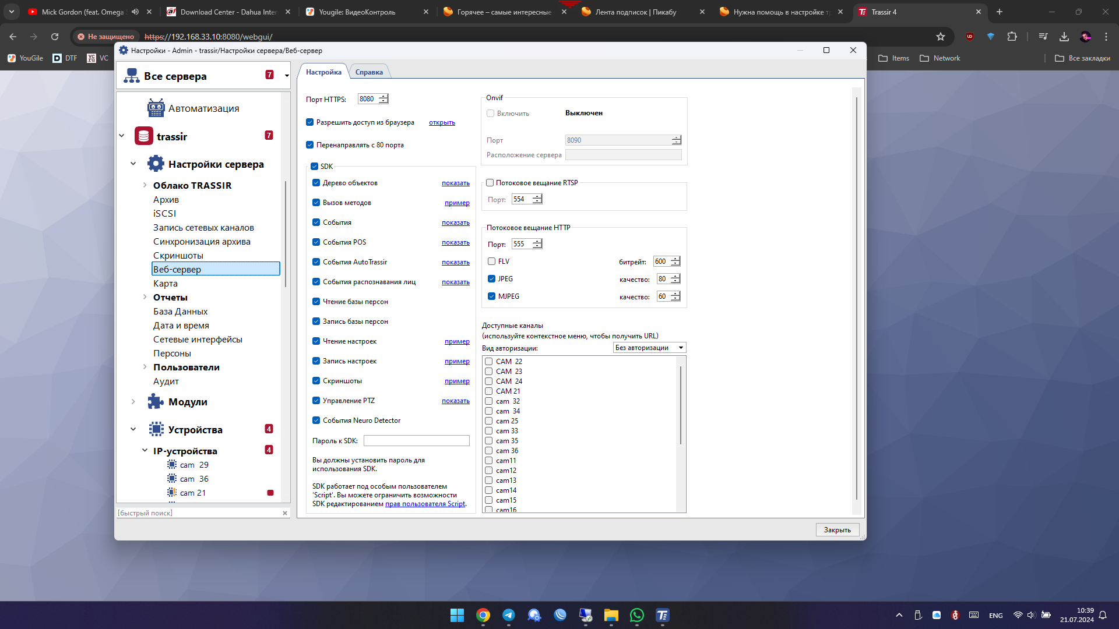Reload the browser page
Image resolution: width=1119 pixels, height=629 pixels.
(x=55, y=37)
